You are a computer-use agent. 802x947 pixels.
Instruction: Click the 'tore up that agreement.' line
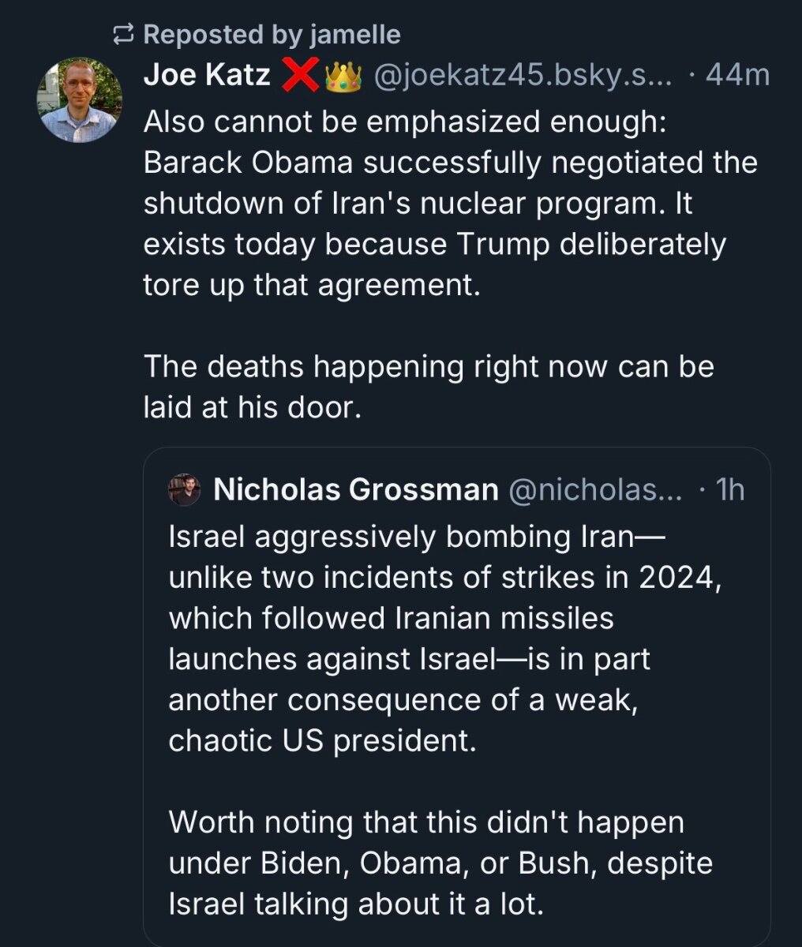point(312,285)
